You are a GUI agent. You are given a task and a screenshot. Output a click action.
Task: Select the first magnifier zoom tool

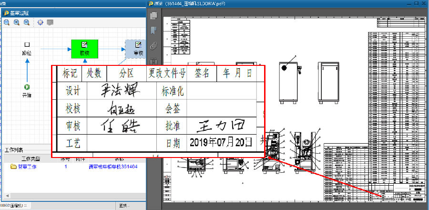coord(7,23)
